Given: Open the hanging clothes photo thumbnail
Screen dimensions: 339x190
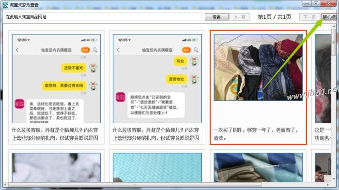Looking at the screenshot, I should tap(258, 67).
